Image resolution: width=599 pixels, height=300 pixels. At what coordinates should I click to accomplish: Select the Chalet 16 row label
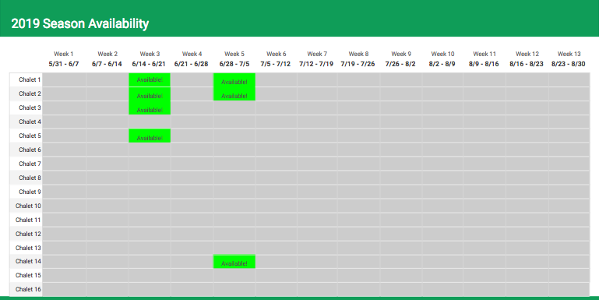click(x=28, y=289)
